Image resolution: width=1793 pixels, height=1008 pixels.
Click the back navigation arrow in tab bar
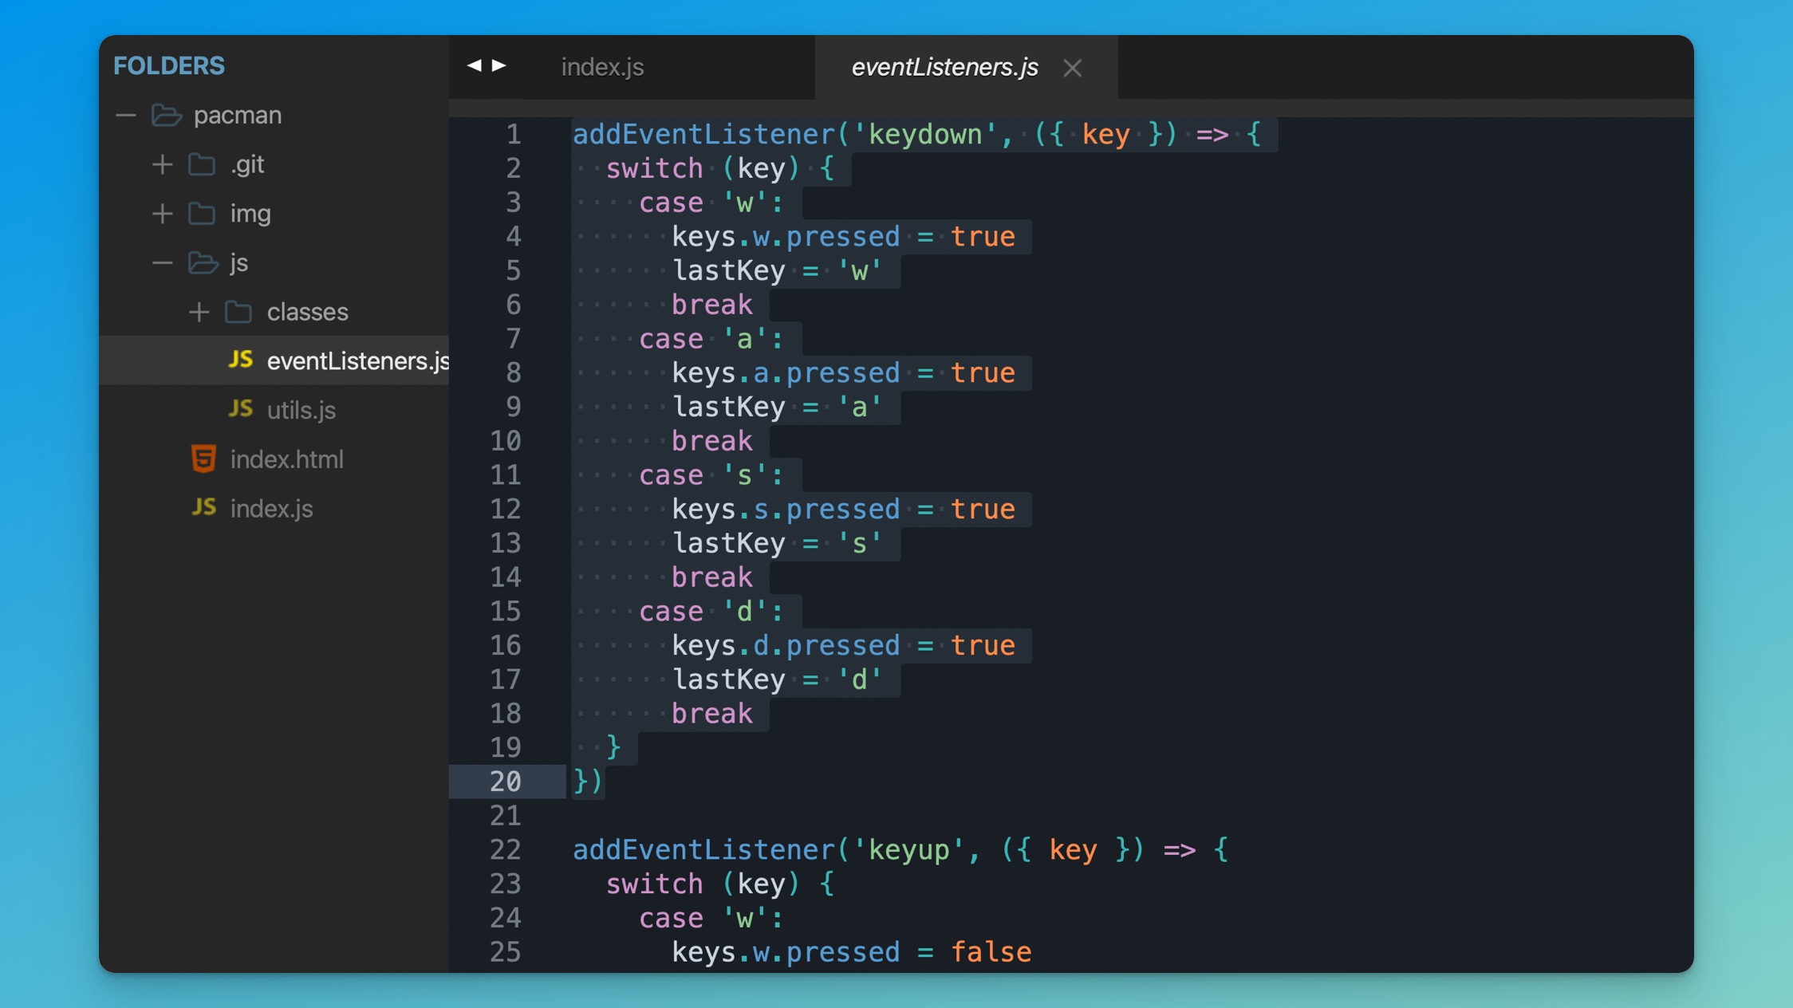474,65
